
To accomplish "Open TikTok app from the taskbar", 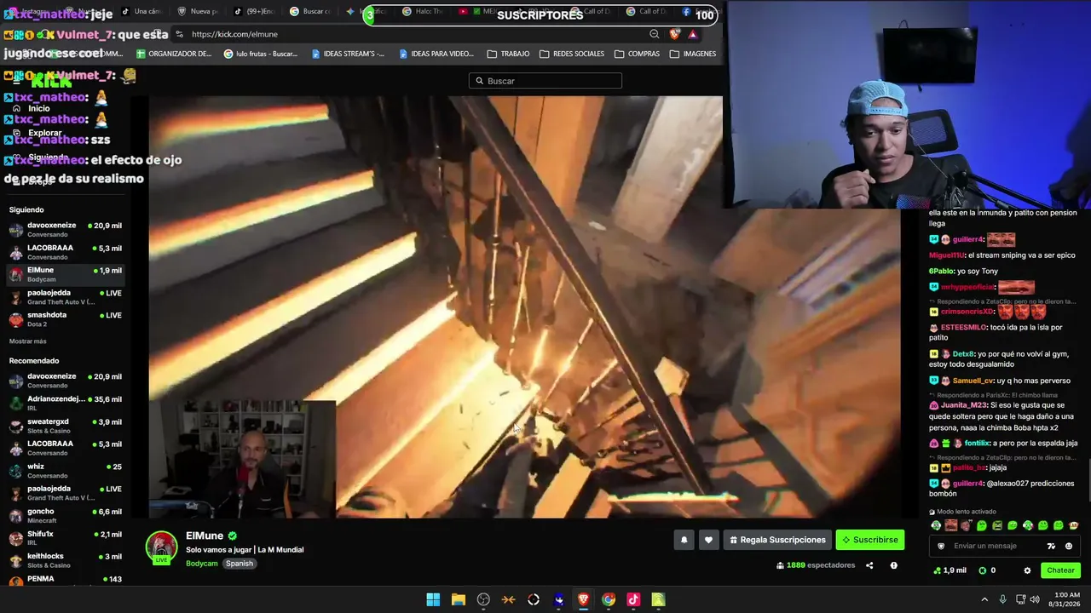I will tap(633, 599).
